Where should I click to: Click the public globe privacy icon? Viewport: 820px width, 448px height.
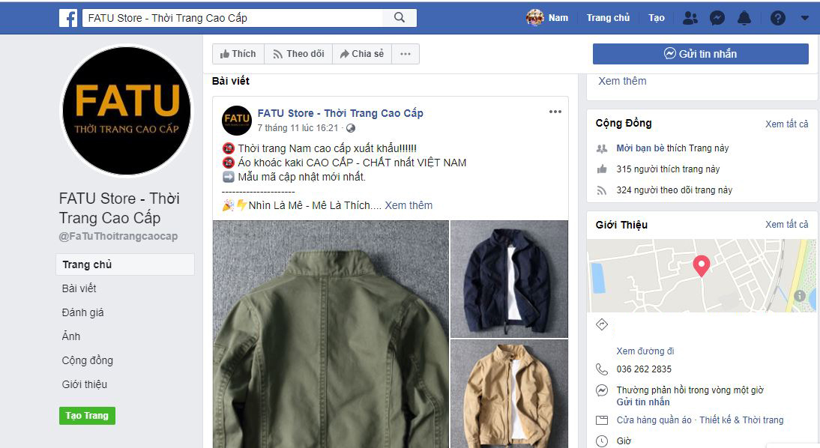[x=351, y=128]
